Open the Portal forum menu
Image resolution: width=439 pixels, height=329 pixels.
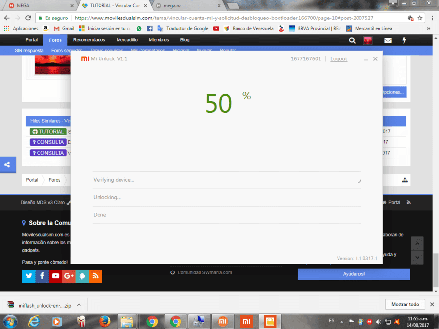(31, 40)
